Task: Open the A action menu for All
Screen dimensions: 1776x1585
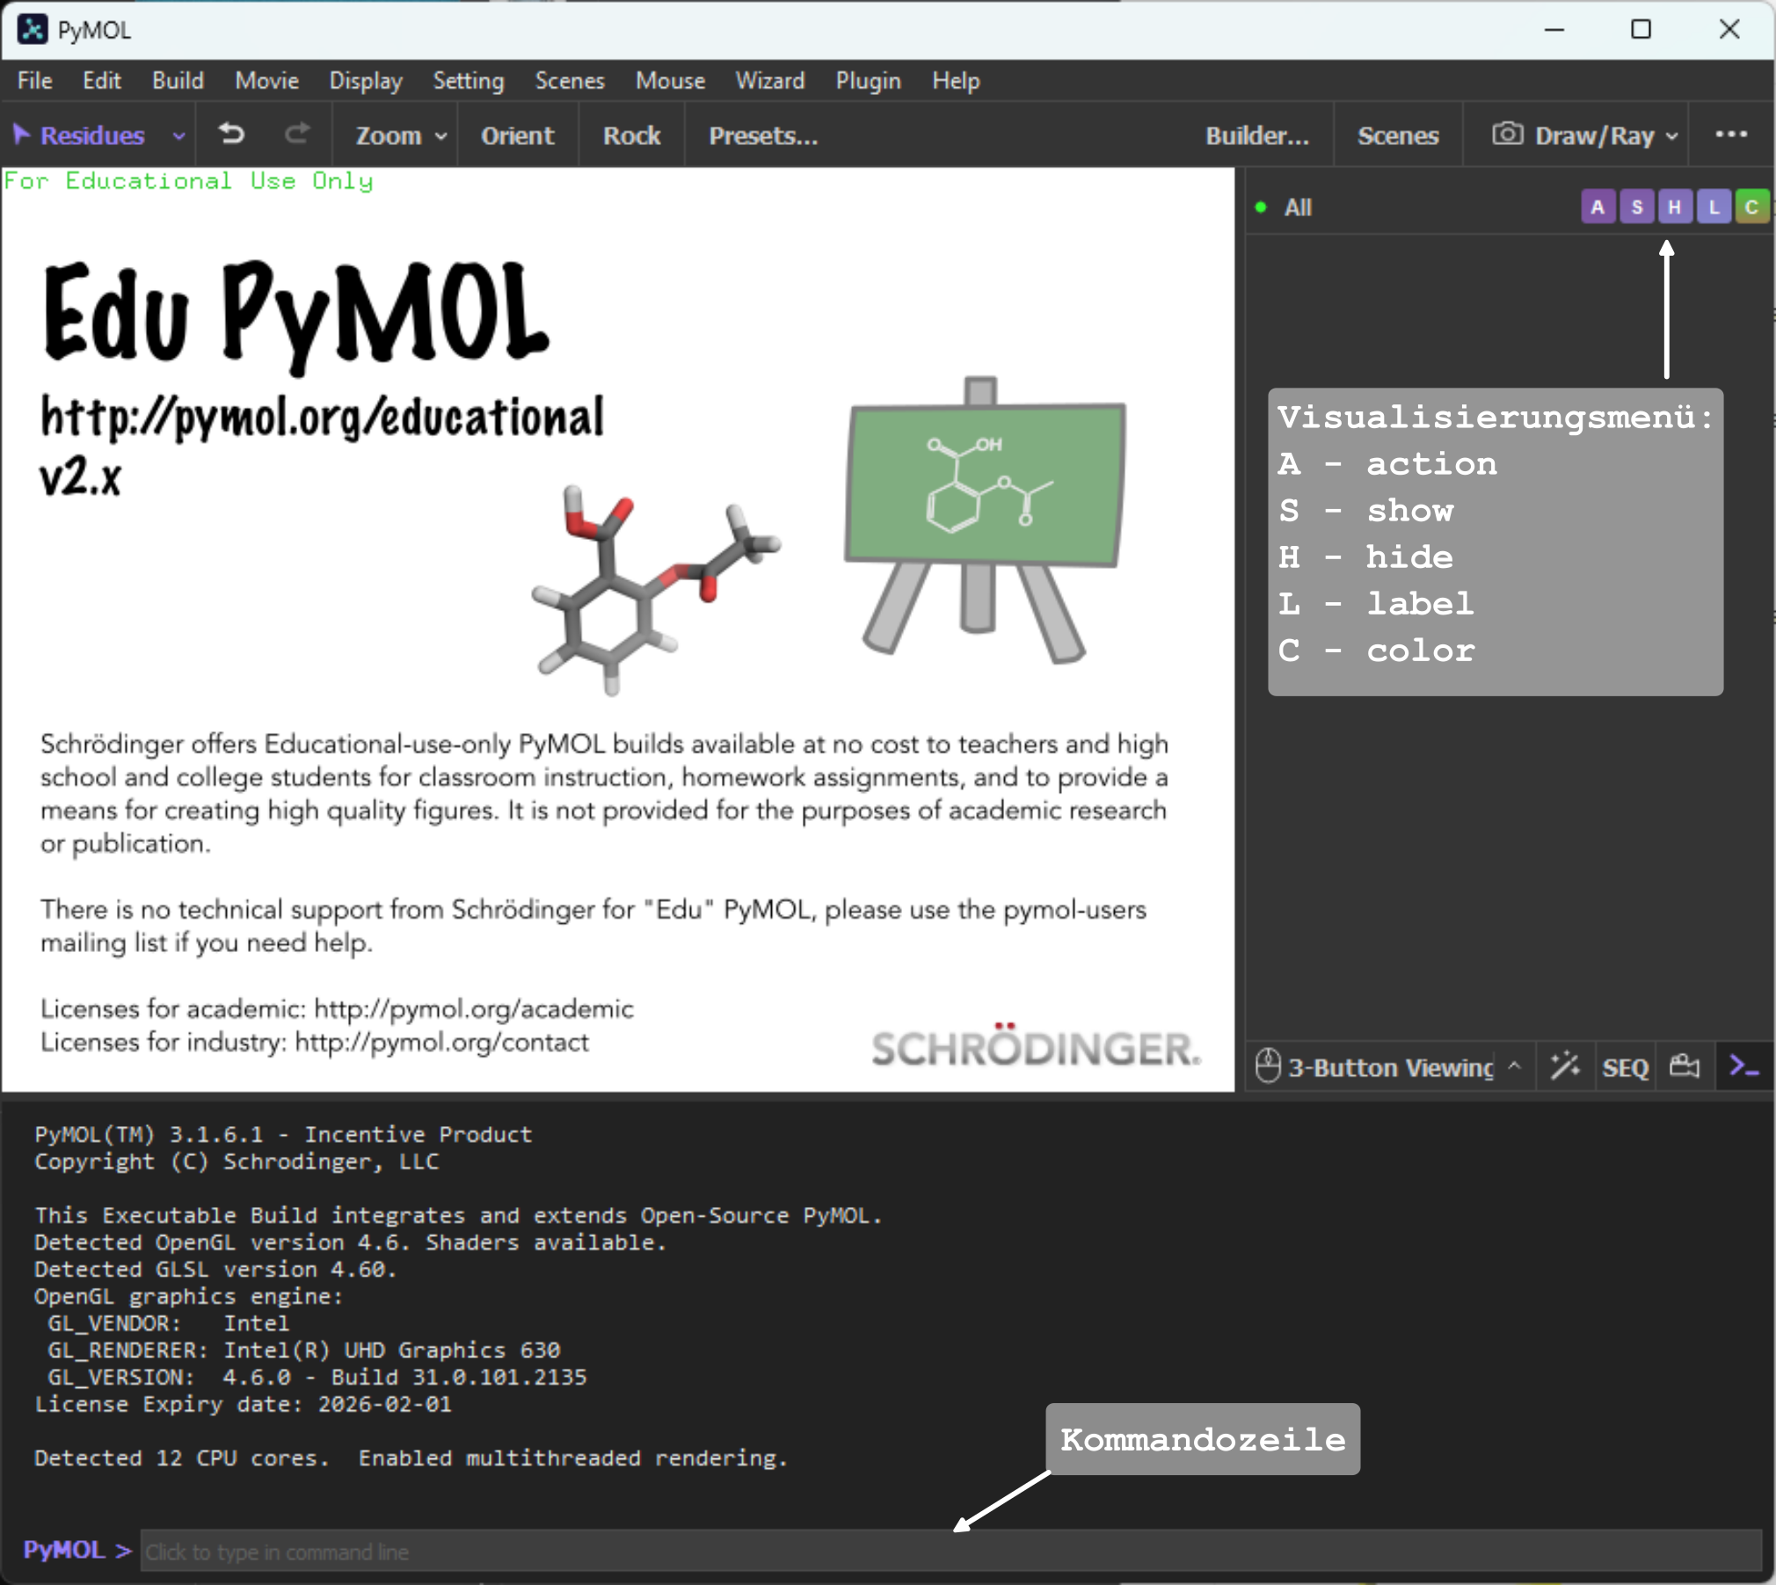Action: (1598, 207)
